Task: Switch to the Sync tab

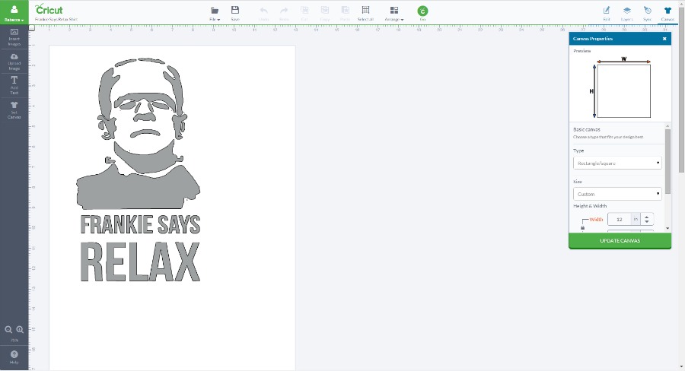Action: pos(648,14)
